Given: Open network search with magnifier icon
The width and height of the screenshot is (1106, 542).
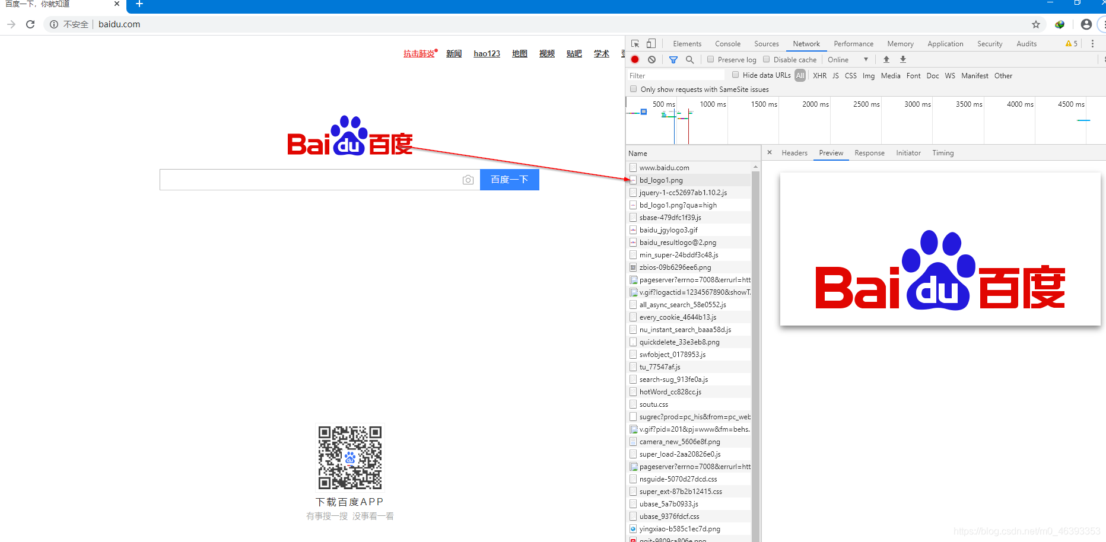Looking at the screenshot, I should click(689, 59).
